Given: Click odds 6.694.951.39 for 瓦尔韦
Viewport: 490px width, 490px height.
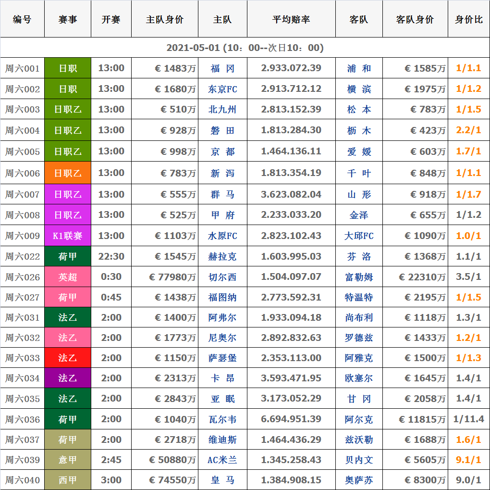Looking at the screenshot, I should tap(291, 419).
